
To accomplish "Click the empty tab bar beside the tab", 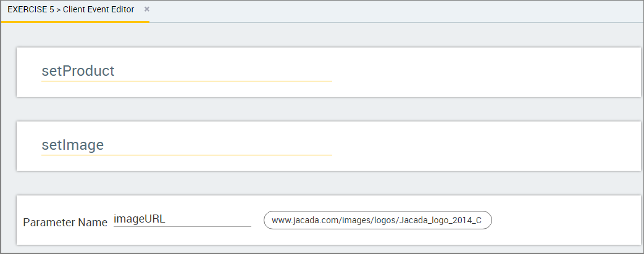I will (396, 11).
